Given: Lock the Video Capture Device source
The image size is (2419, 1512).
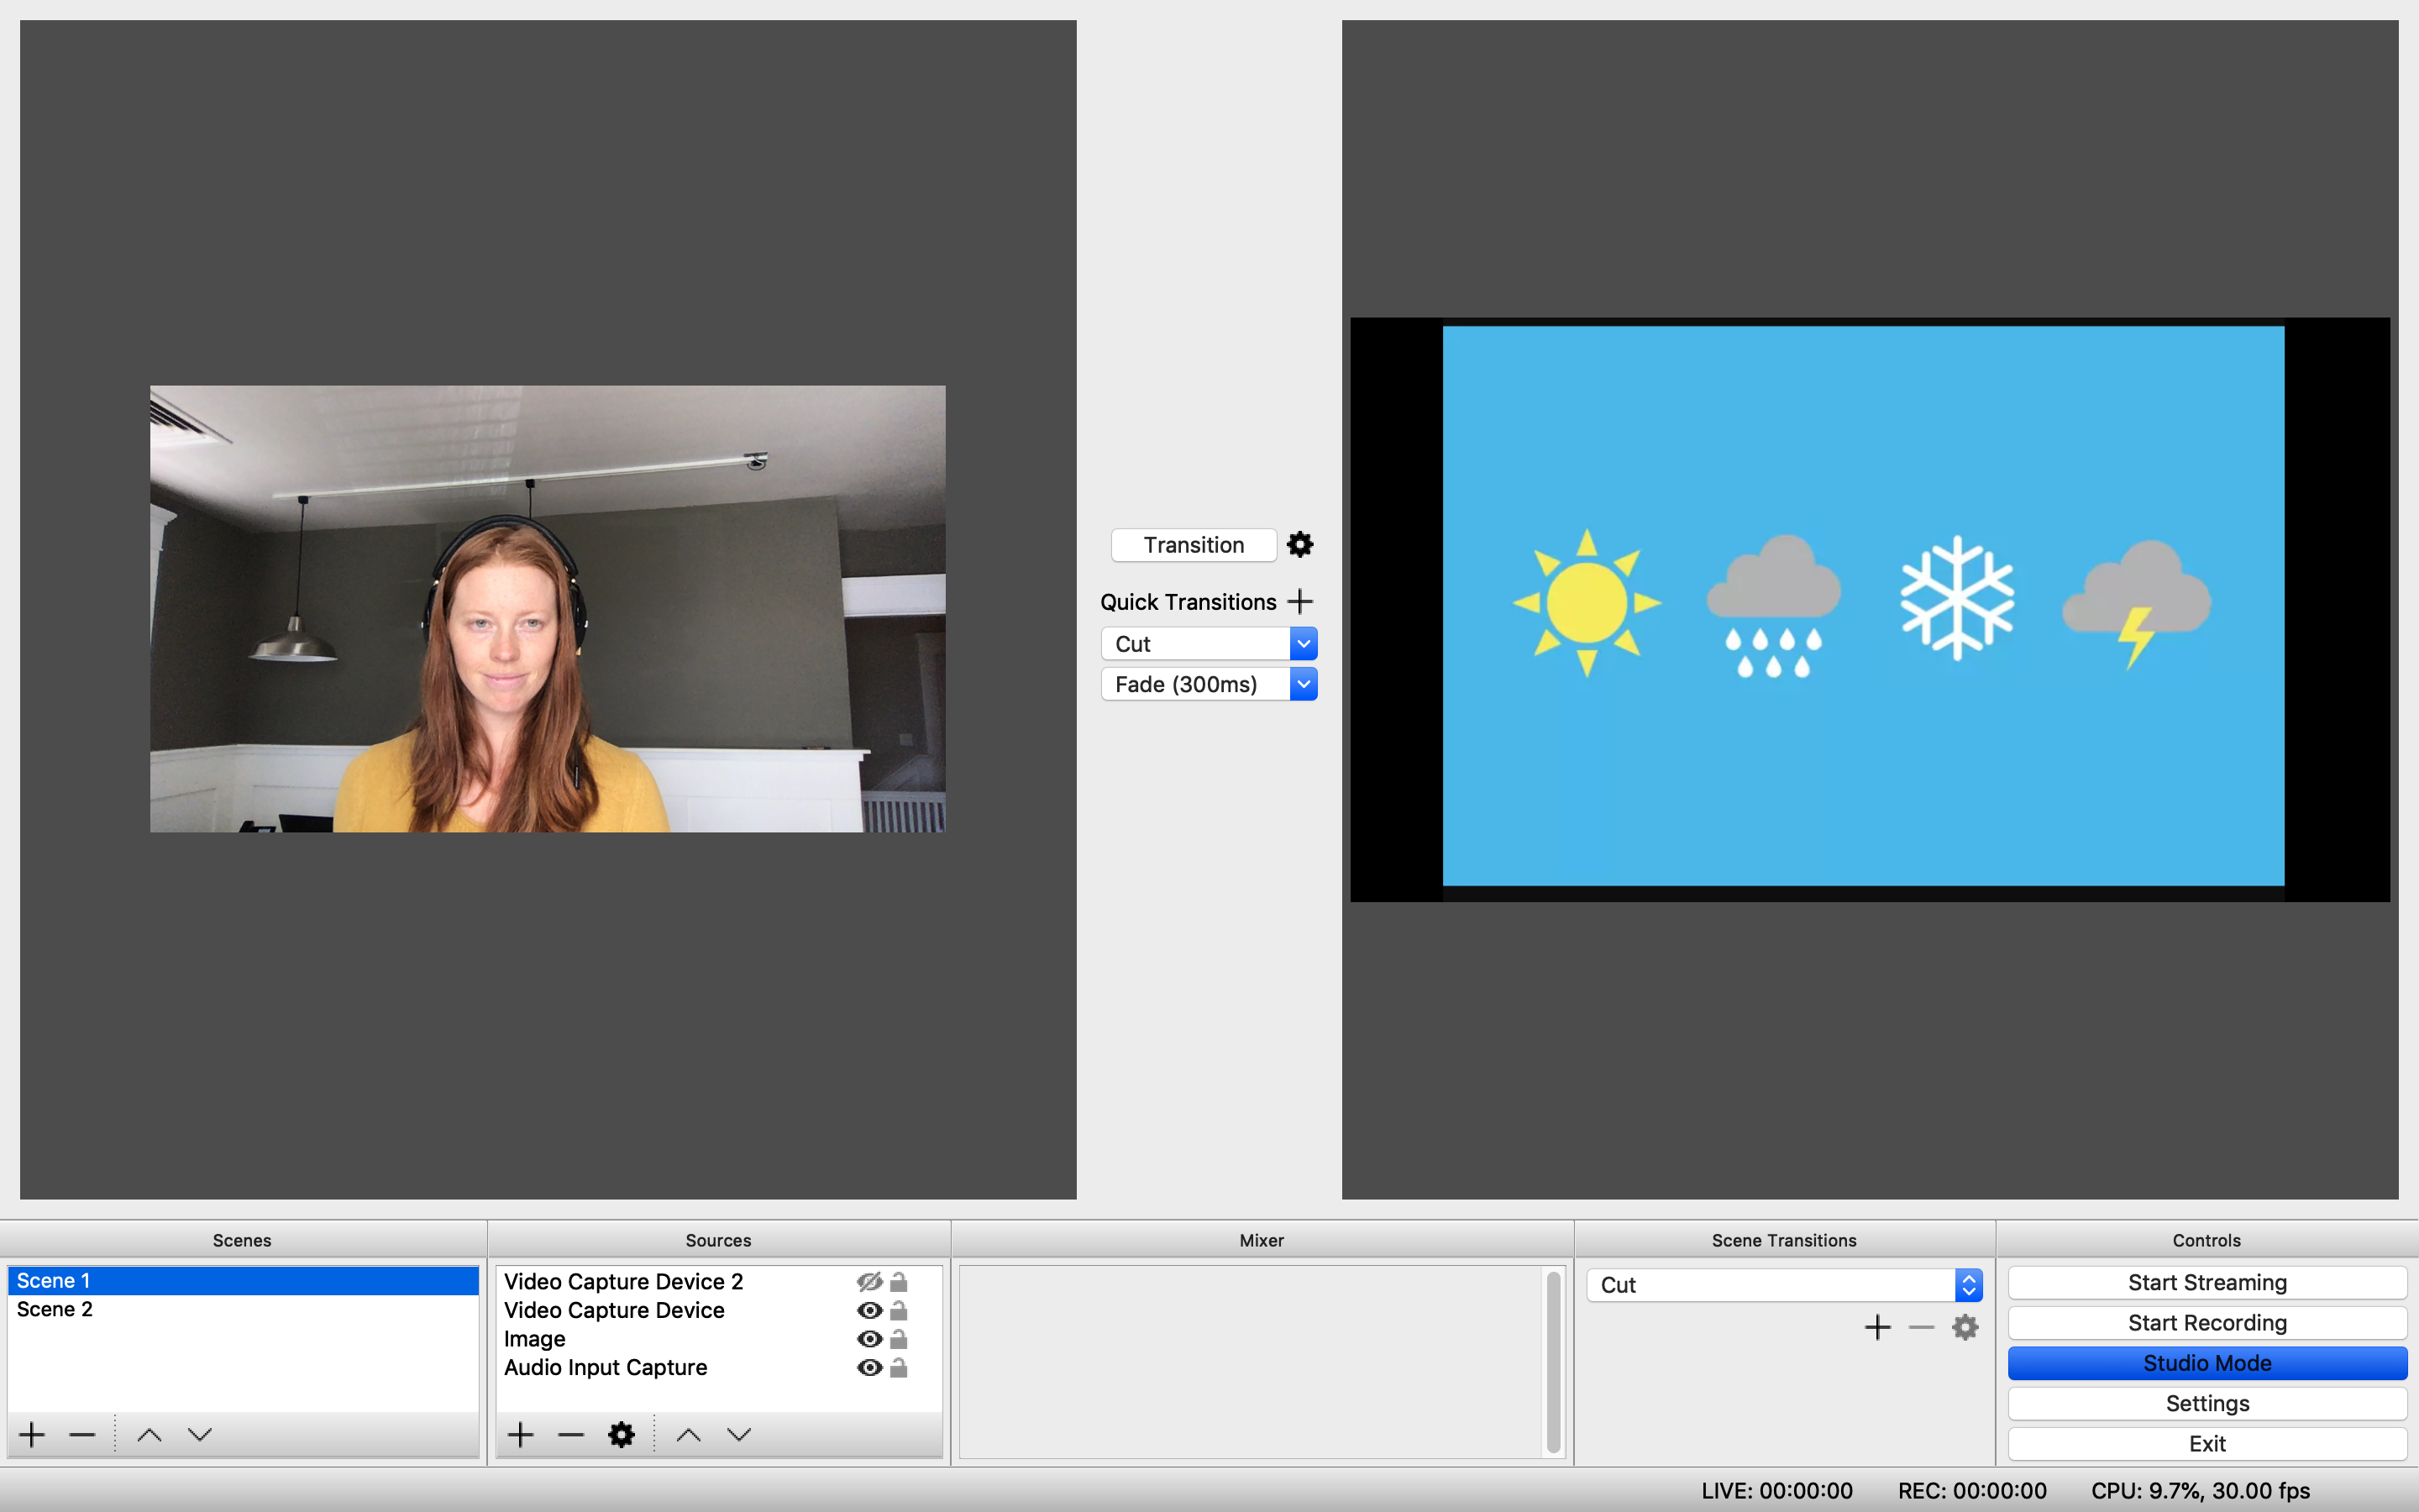Looking at the screenshot, I should pos(899,1311).
